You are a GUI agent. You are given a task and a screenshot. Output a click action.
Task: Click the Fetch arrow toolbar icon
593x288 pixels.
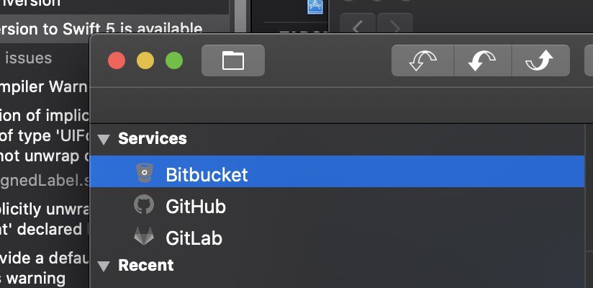click(x=422, y=60)
